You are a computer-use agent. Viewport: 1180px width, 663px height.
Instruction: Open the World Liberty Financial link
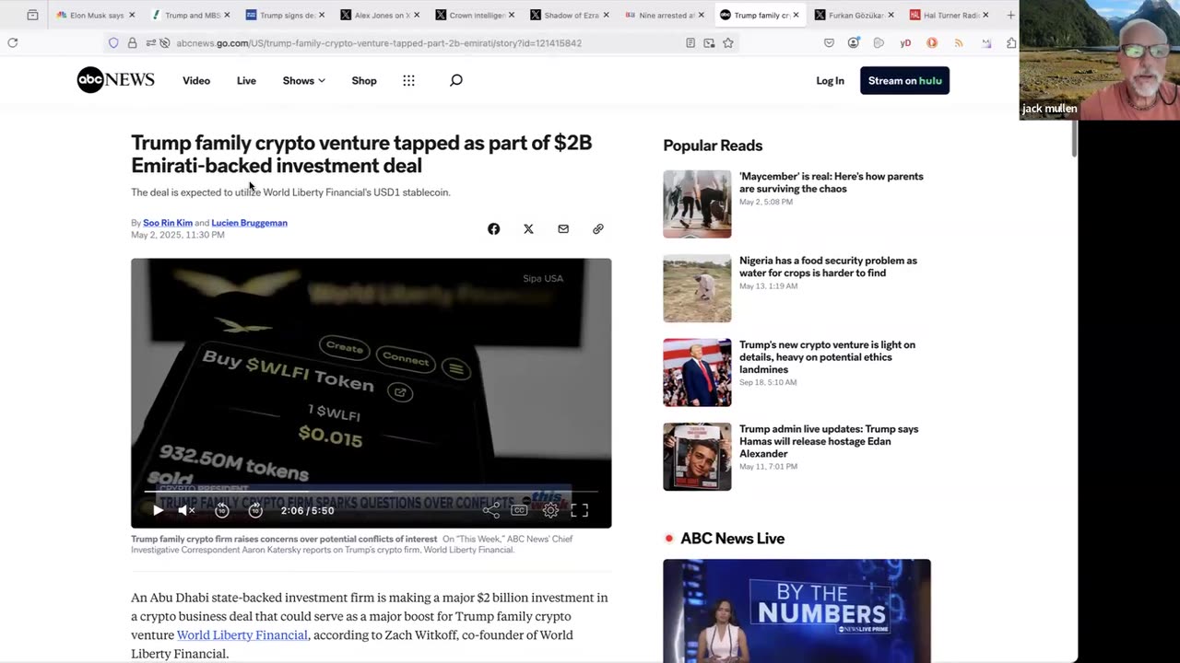(242, 634)
